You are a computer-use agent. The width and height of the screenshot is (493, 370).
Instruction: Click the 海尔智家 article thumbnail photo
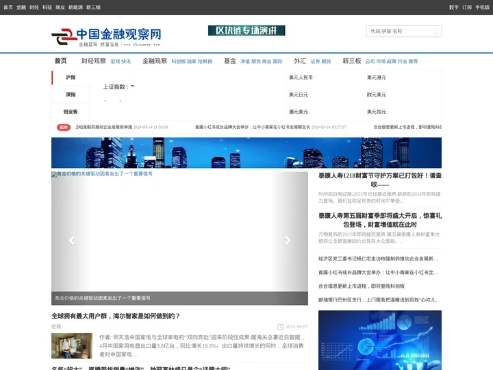coord(72,346)
